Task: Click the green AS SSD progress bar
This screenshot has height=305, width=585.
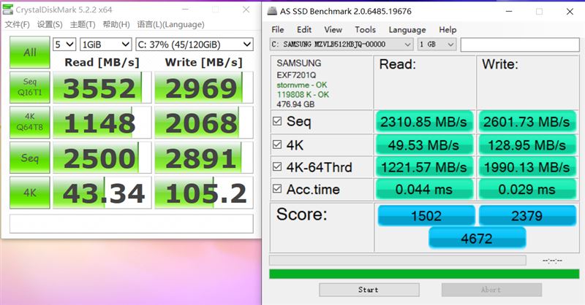Action: pyautogui.click(x=424, y=274)
